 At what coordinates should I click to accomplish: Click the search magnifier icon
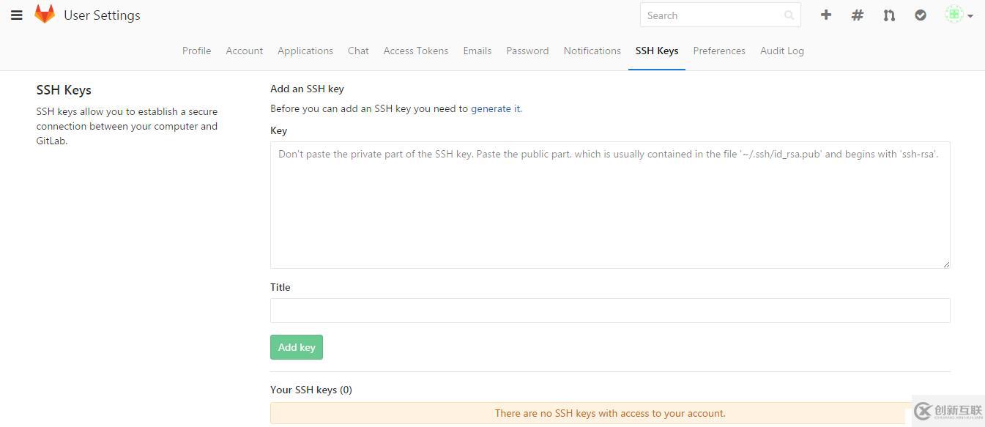(x=789, y=15)
